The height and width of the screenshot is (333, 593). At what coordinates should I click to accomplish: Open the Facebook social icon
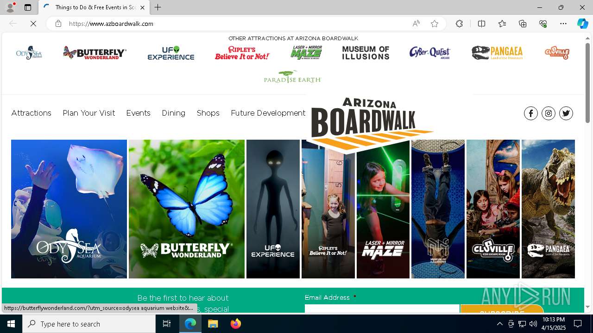click(x=531, y=113)
